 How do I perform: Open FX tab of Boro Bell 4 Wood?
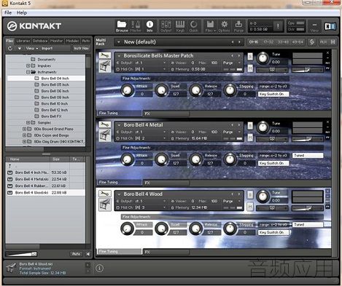point(166,252)
